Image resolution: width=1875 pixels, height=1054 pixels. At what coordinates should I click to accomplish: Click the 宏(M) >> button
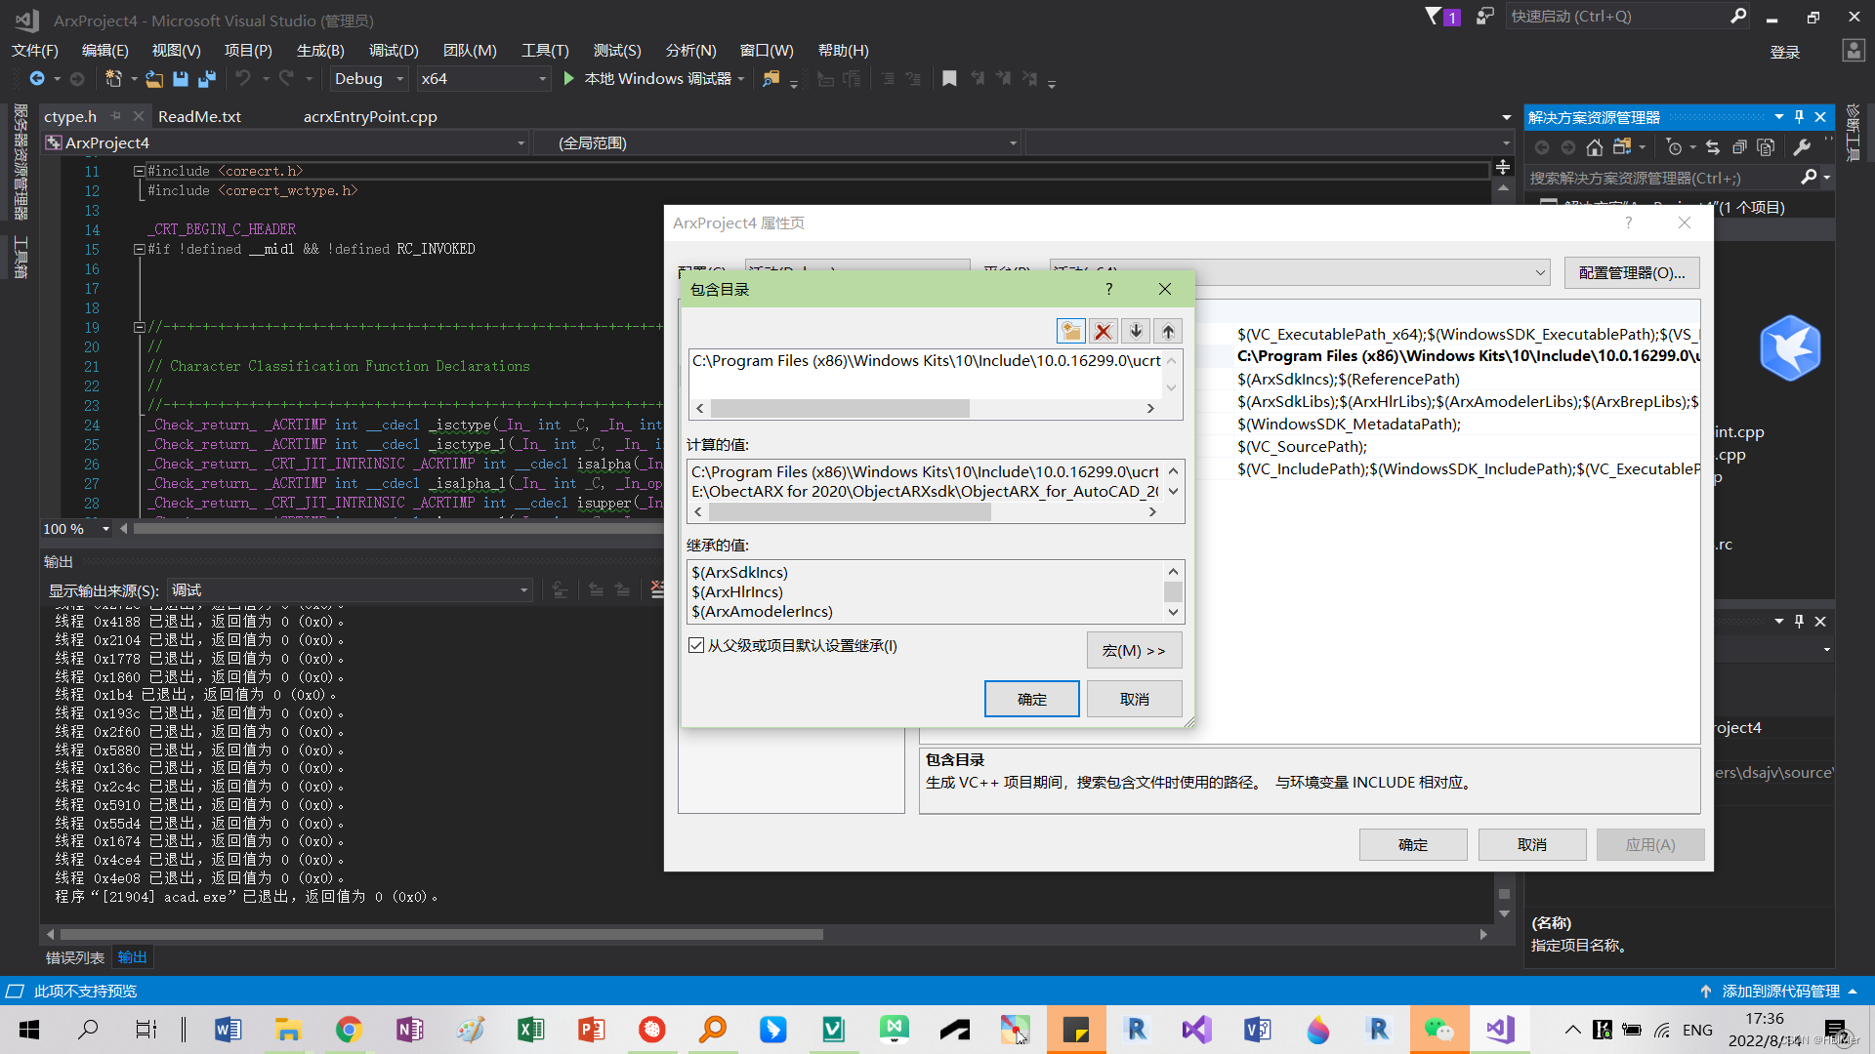1134,650
